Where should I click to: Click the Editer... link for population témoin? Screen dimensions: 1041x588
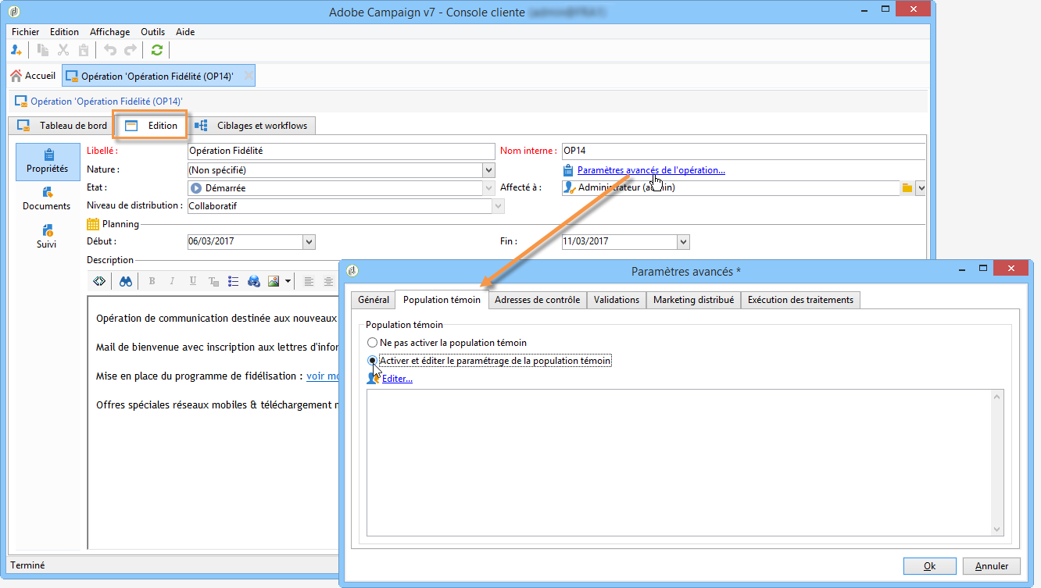[x=397, y=379]
